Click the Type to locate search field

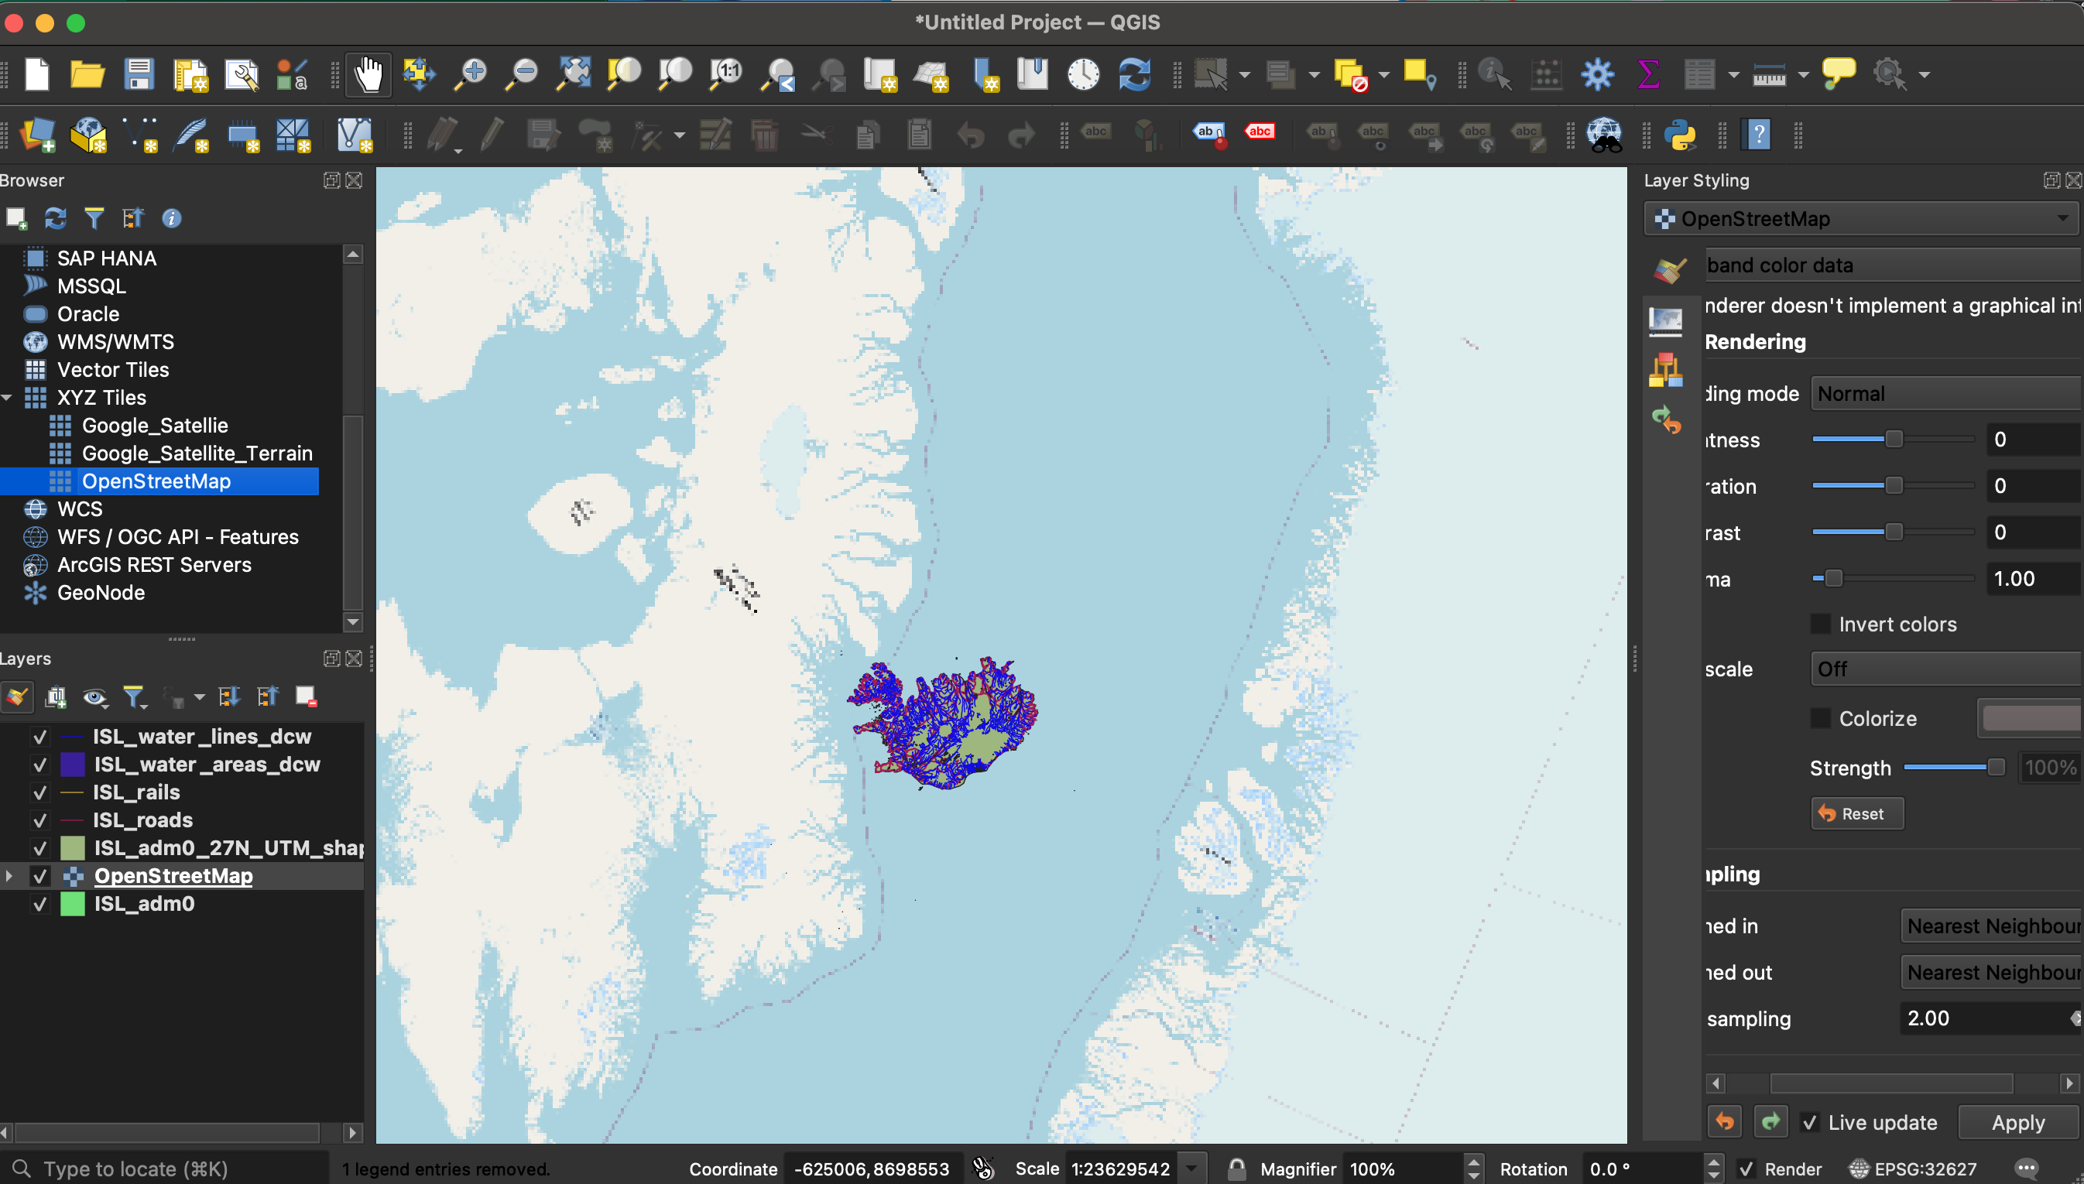[165, 1169]
